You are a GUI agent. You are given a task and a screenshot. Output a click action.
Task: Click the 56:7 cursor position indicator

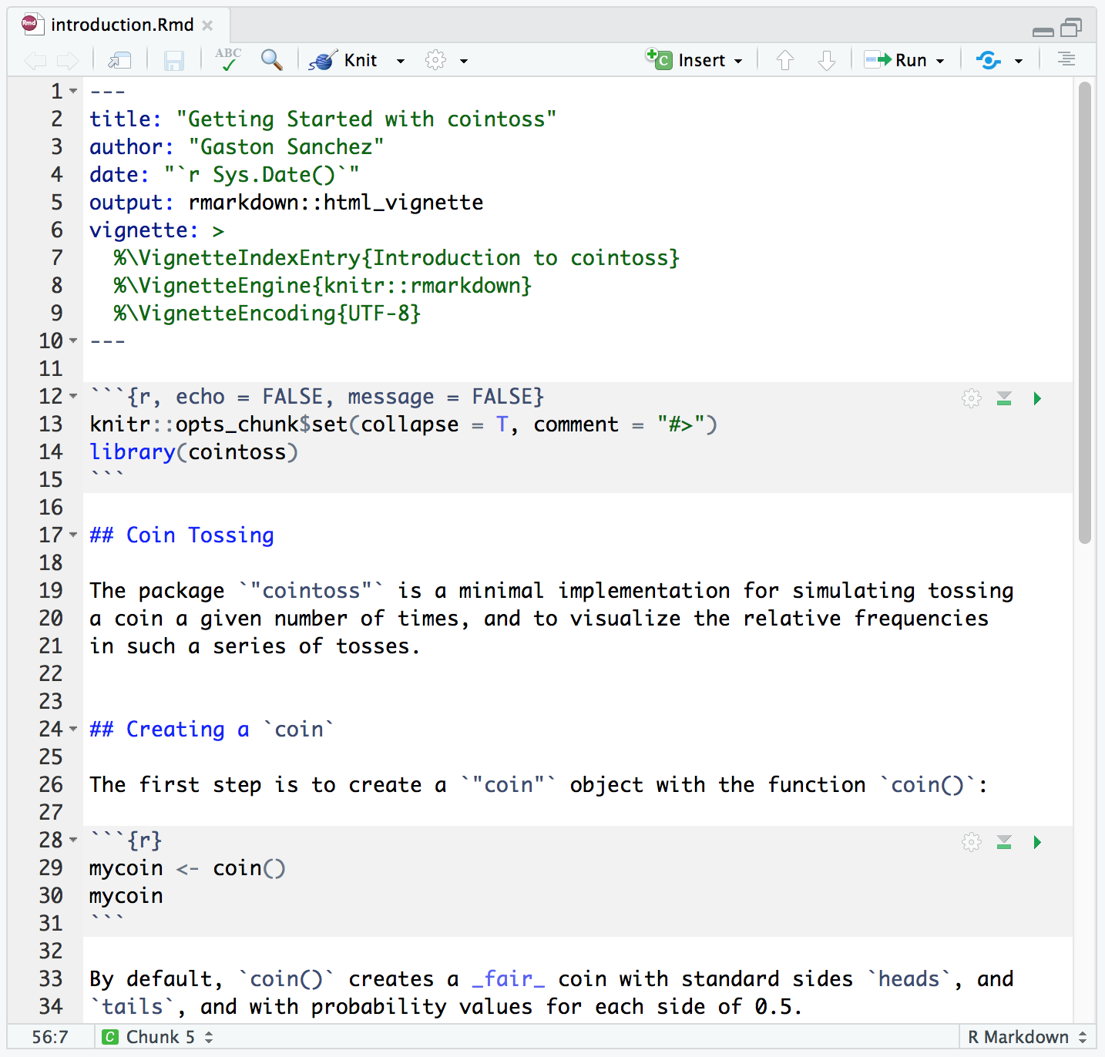[50, 1037]
